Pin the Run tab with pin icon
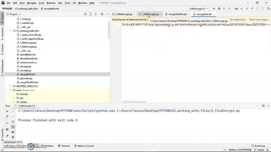This screenshot has width=271, height=152. (7, 136)
